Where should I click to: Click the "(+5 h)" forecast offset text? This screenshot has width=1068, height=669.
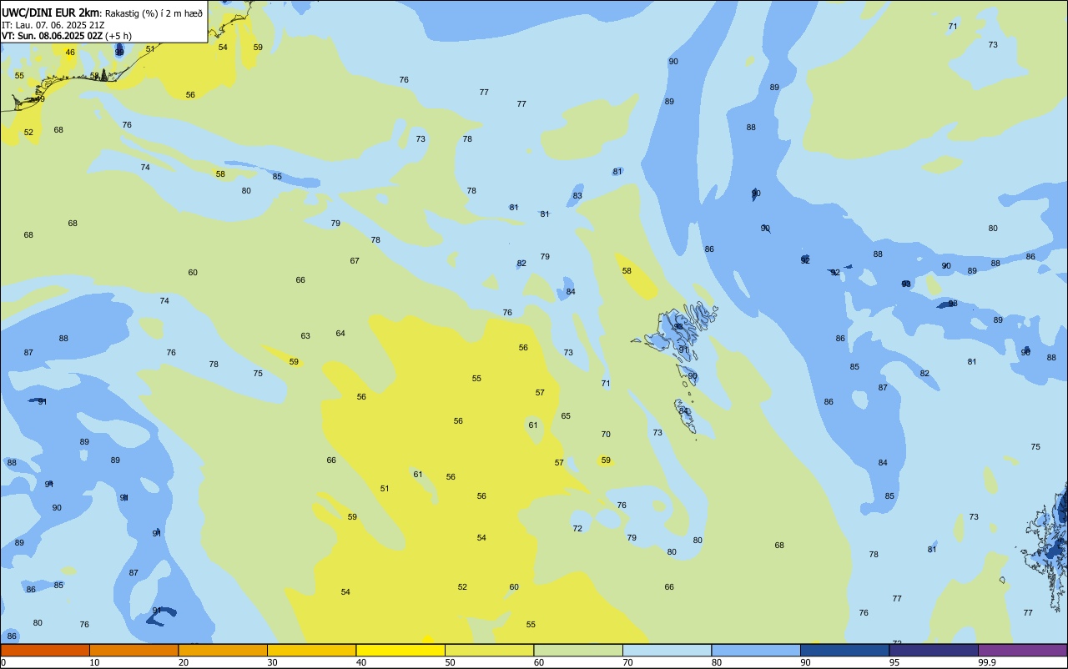click(118, 36)
